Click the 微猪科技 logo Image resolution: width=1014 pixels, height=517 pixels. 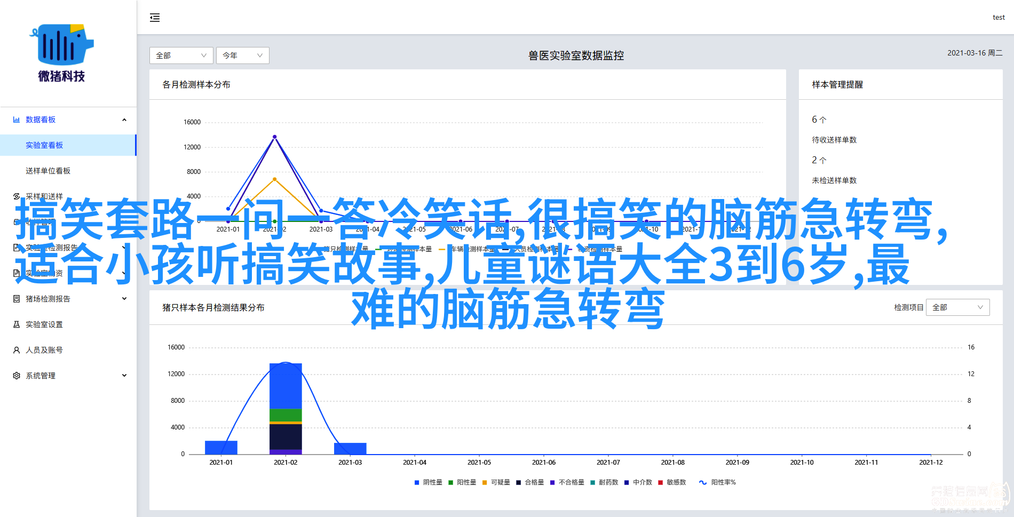click(61, 53)
